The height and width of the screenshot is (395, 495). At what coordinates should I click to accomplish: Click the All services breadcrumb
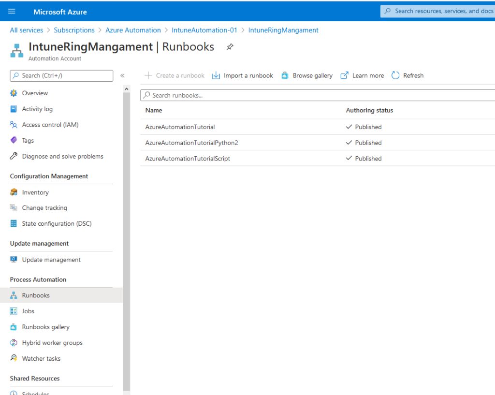point(27,30)
